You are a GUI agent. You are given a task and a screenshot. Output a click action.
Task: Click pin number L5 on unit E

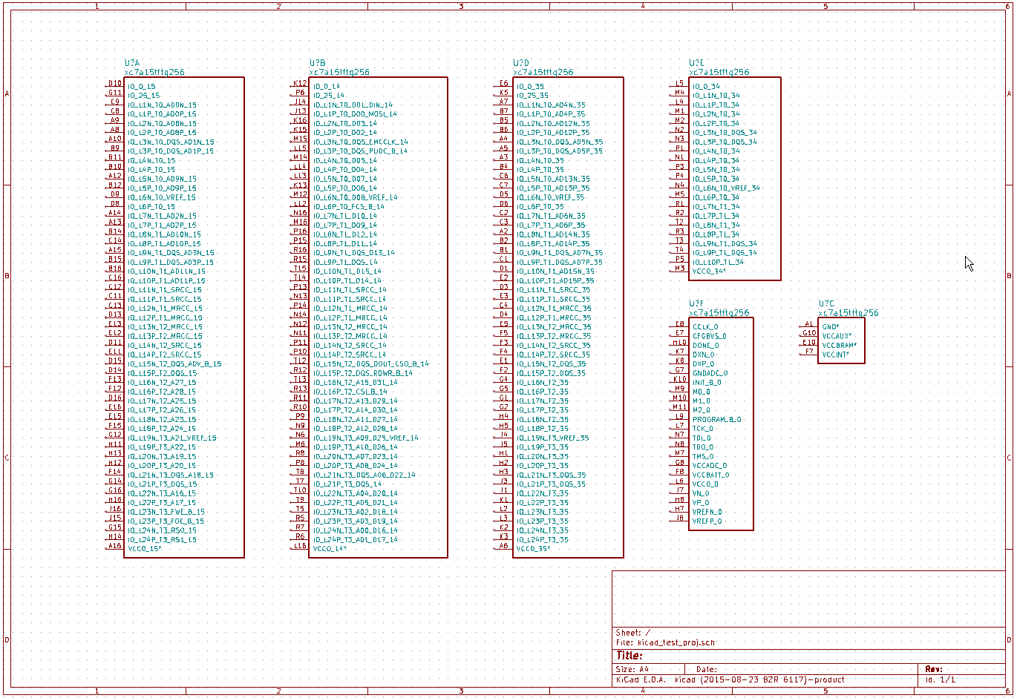pyautogui.click(x=679, y=84)
